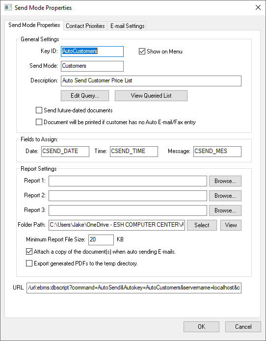This screenshot has height=341, width=266.
Task: Click View Queried List button
Action: [x=151, y=96]
